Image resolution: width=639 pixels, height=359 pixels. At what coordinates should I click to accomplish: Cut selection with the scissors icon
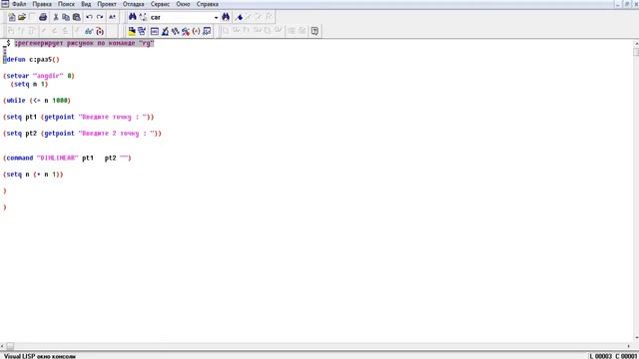coord(56,17)
